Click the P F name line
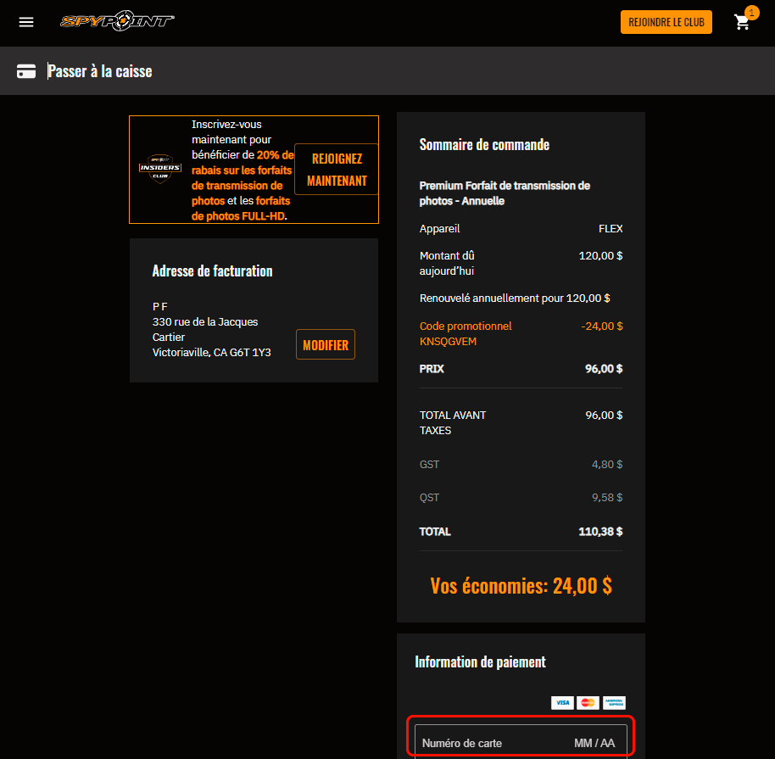The width and height of the screenshot is (775, 759). [x=159, y=306]
